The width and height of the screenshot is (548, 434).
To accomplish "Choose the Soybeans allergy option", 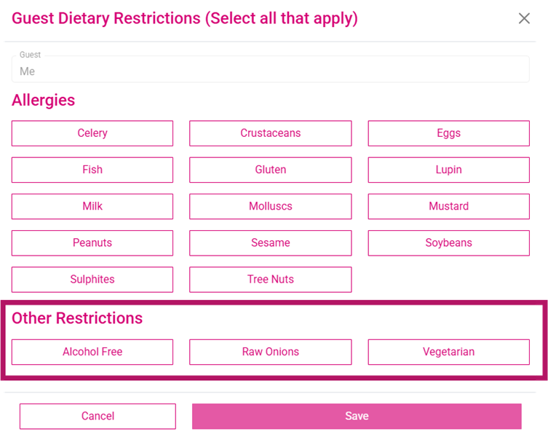I will tap(449, 243).
